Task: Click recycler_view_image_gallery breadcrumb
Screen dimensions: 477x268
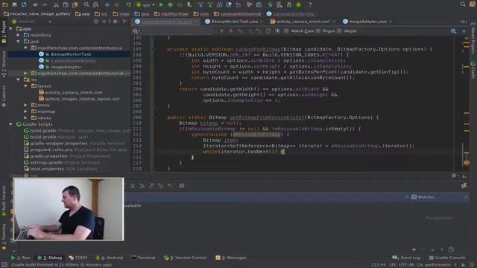Action: (x=37, y=13)
